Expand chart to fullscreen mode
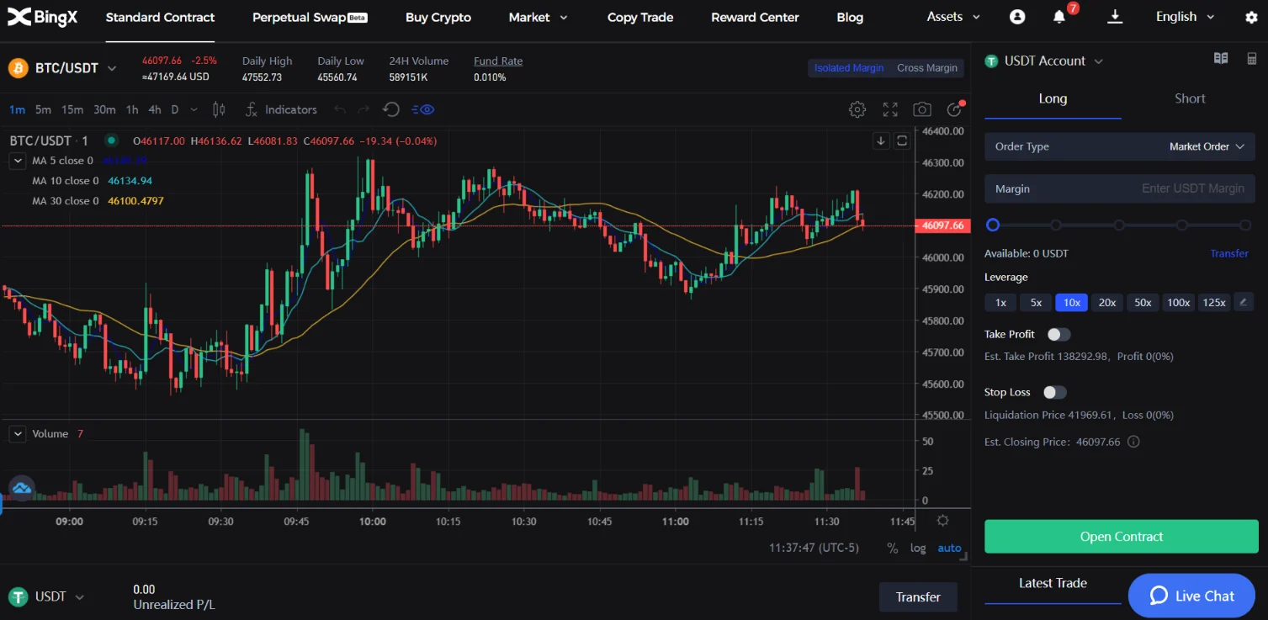This screenshot has width=1268, height=620. 890,109
